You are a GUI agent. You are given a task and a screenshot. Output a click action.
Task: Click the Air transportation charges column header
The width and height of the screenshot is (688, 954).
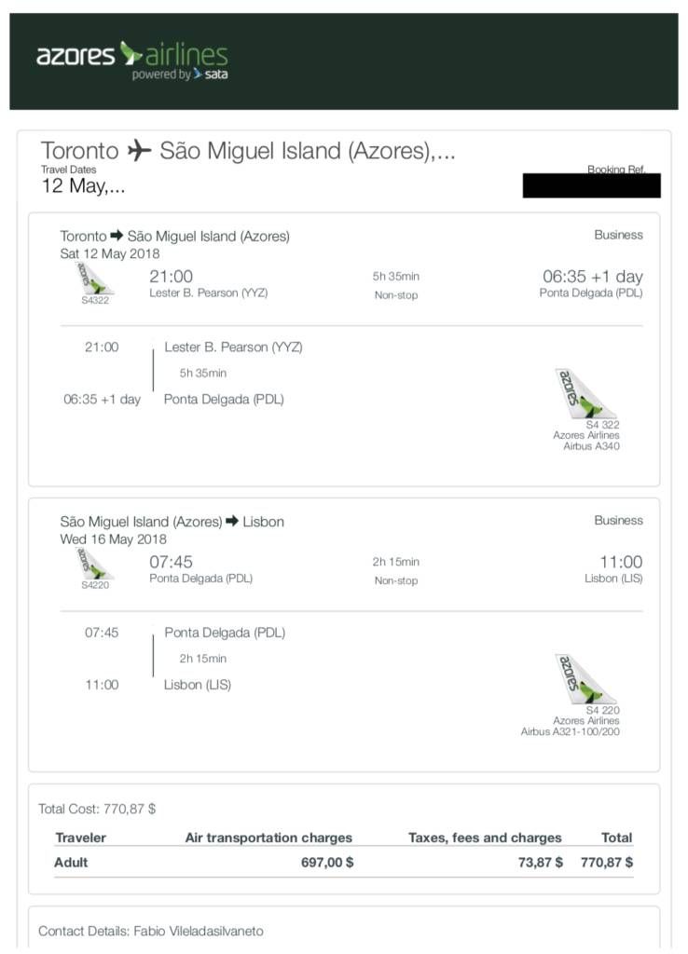[268, 838]
